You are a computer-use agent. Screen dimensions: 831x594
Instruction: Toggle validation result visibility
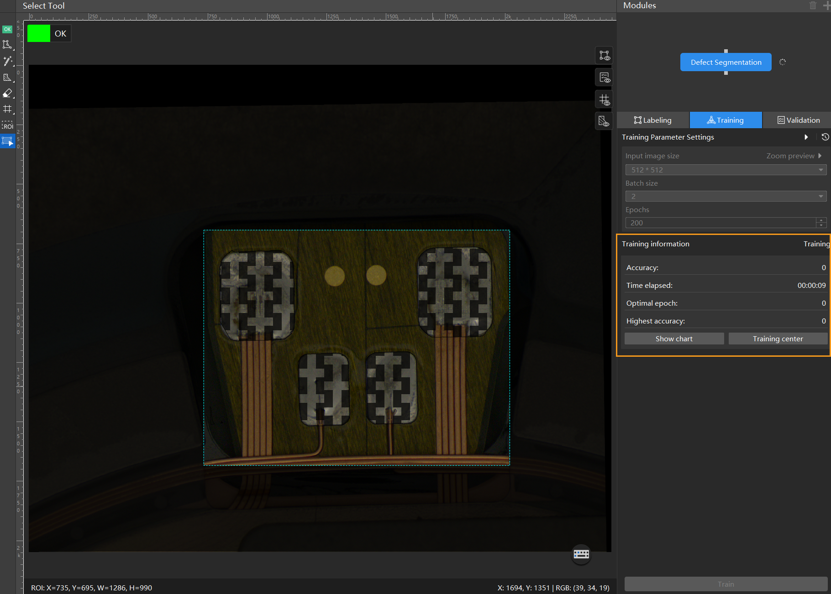[604, 78]
